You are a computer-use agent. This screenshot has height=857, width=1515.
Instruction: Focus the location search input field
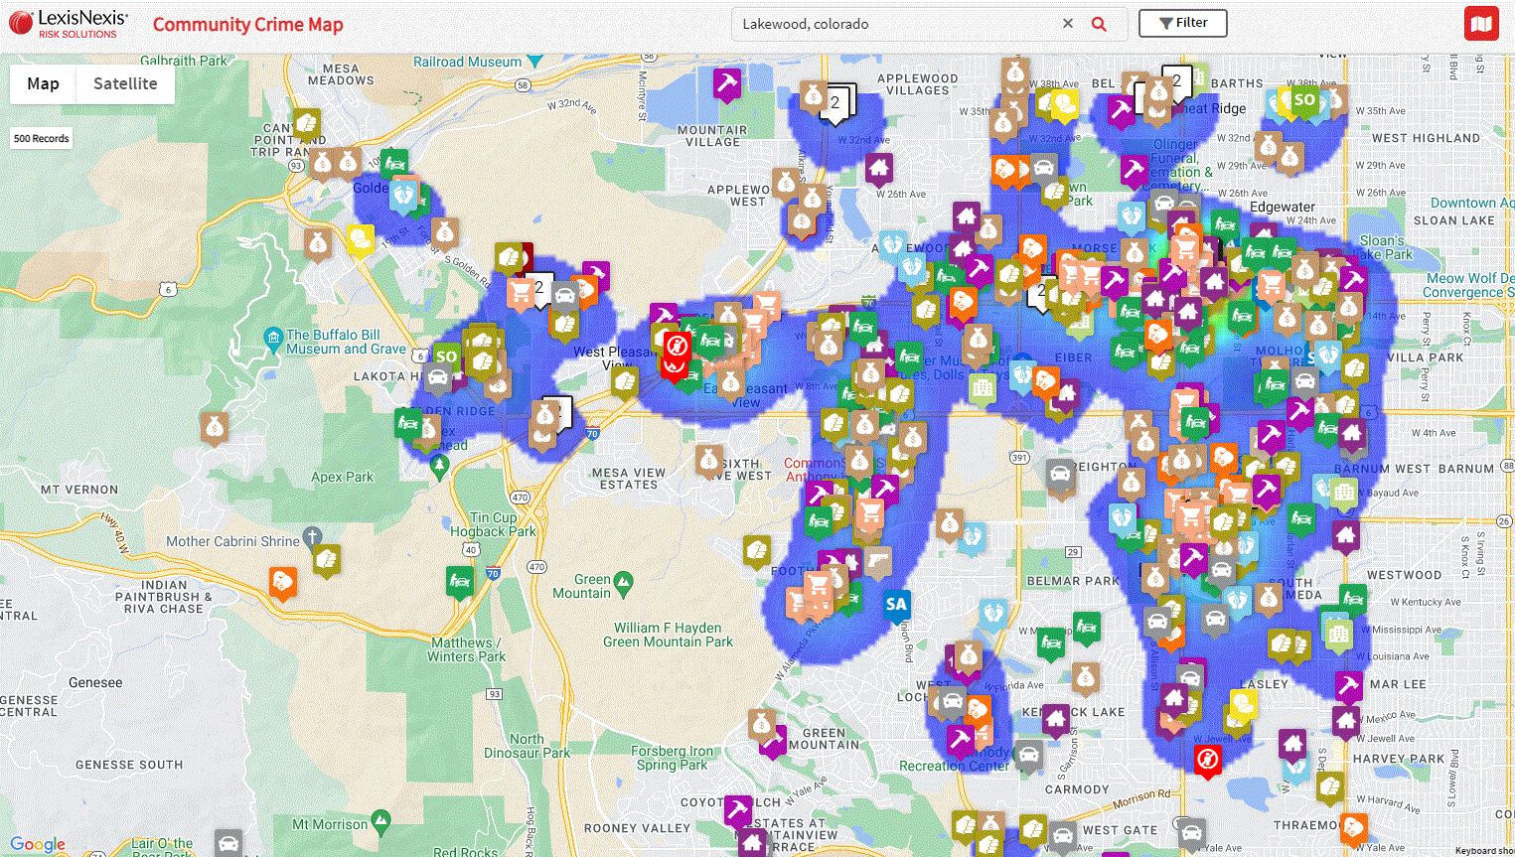click(897, 24)
